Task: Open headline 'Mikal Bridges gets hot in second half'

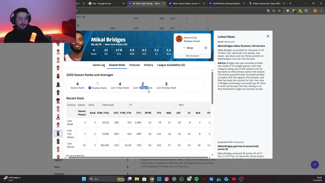Action: (238, 148)
